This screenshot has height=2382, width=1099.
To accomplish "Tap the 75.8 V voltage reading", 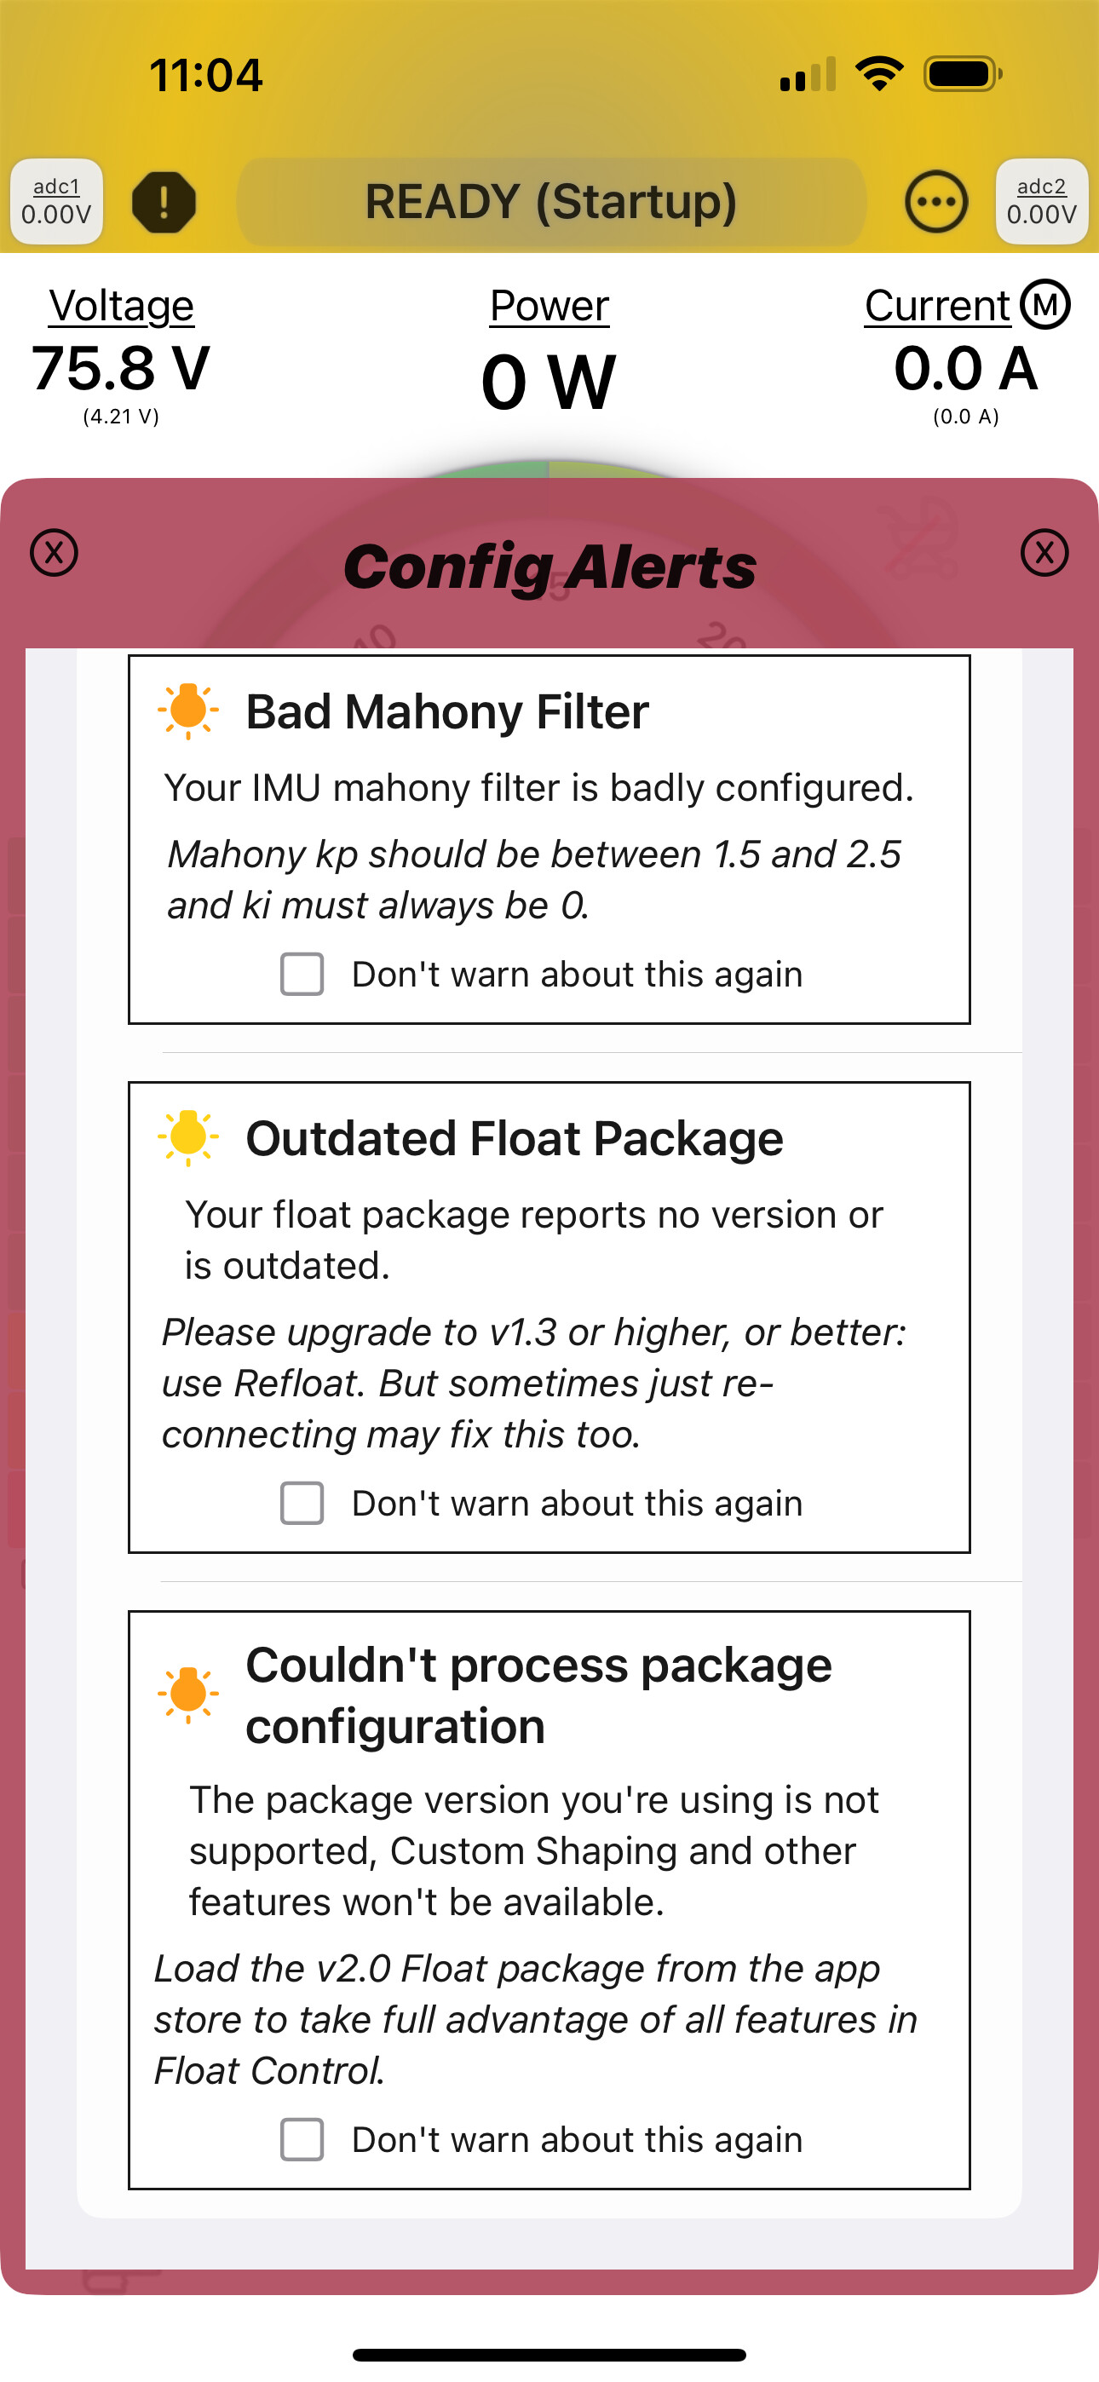I will [x=121, y=368].
